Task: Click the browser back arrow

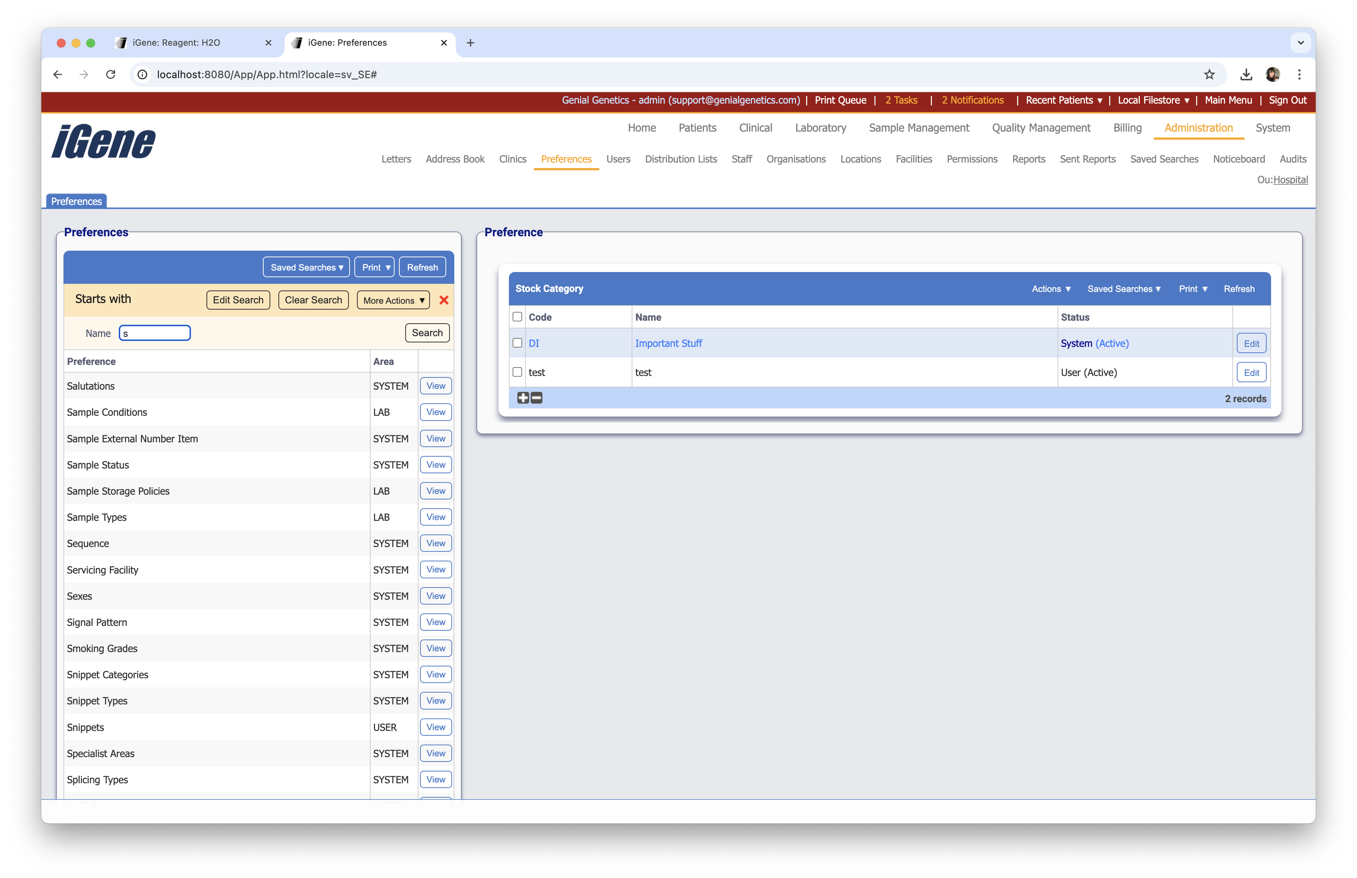Action: [x=57, y=74]
